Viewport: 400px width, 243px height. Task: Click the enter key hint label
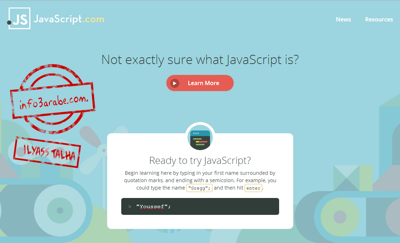coord(253,188)
